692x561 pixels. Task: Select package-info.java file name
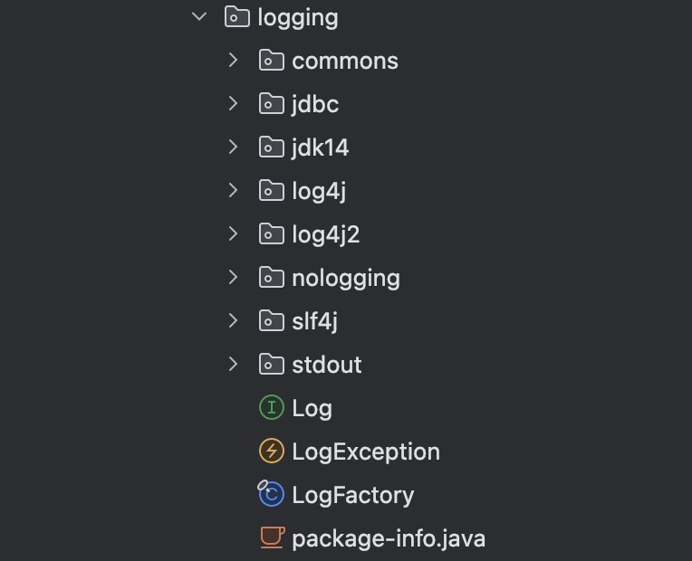[388, 538]
